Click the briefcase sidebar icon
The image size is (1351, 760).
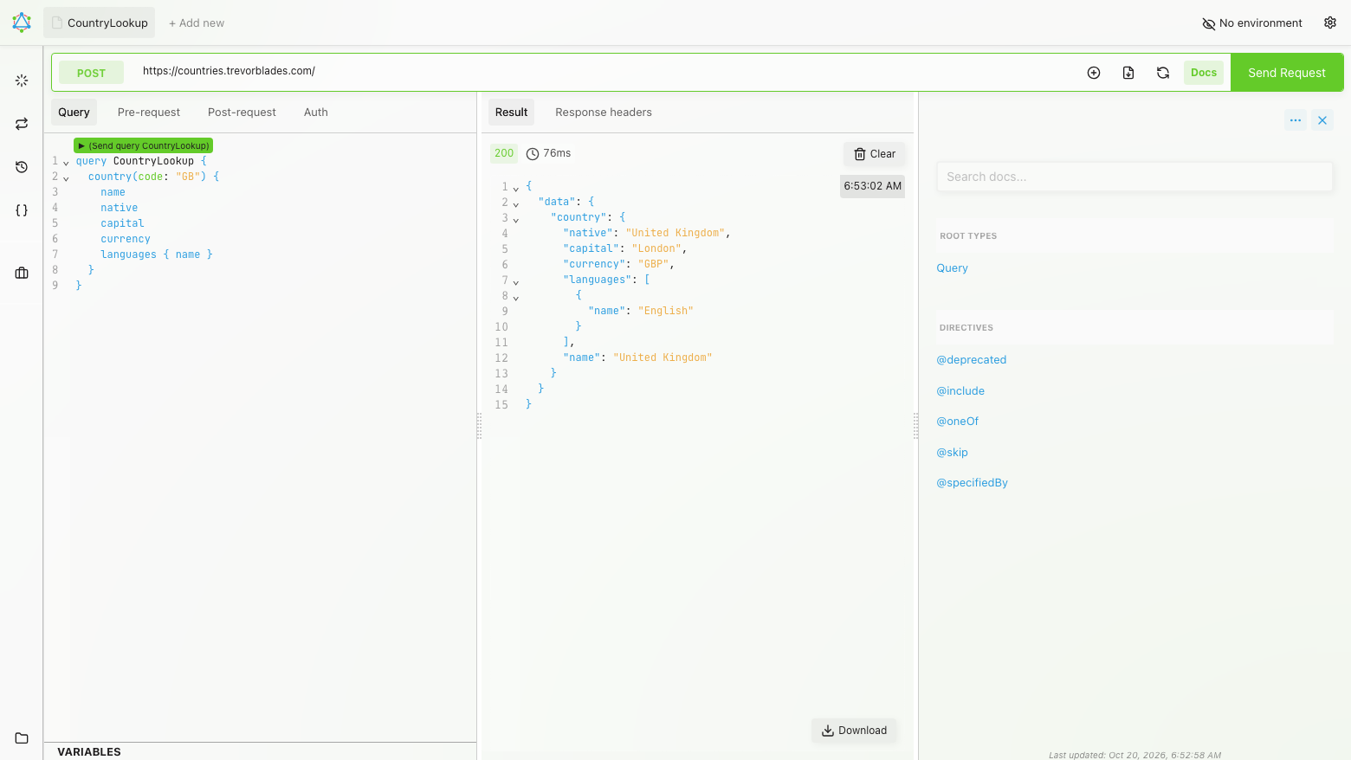tap(22, 273)
